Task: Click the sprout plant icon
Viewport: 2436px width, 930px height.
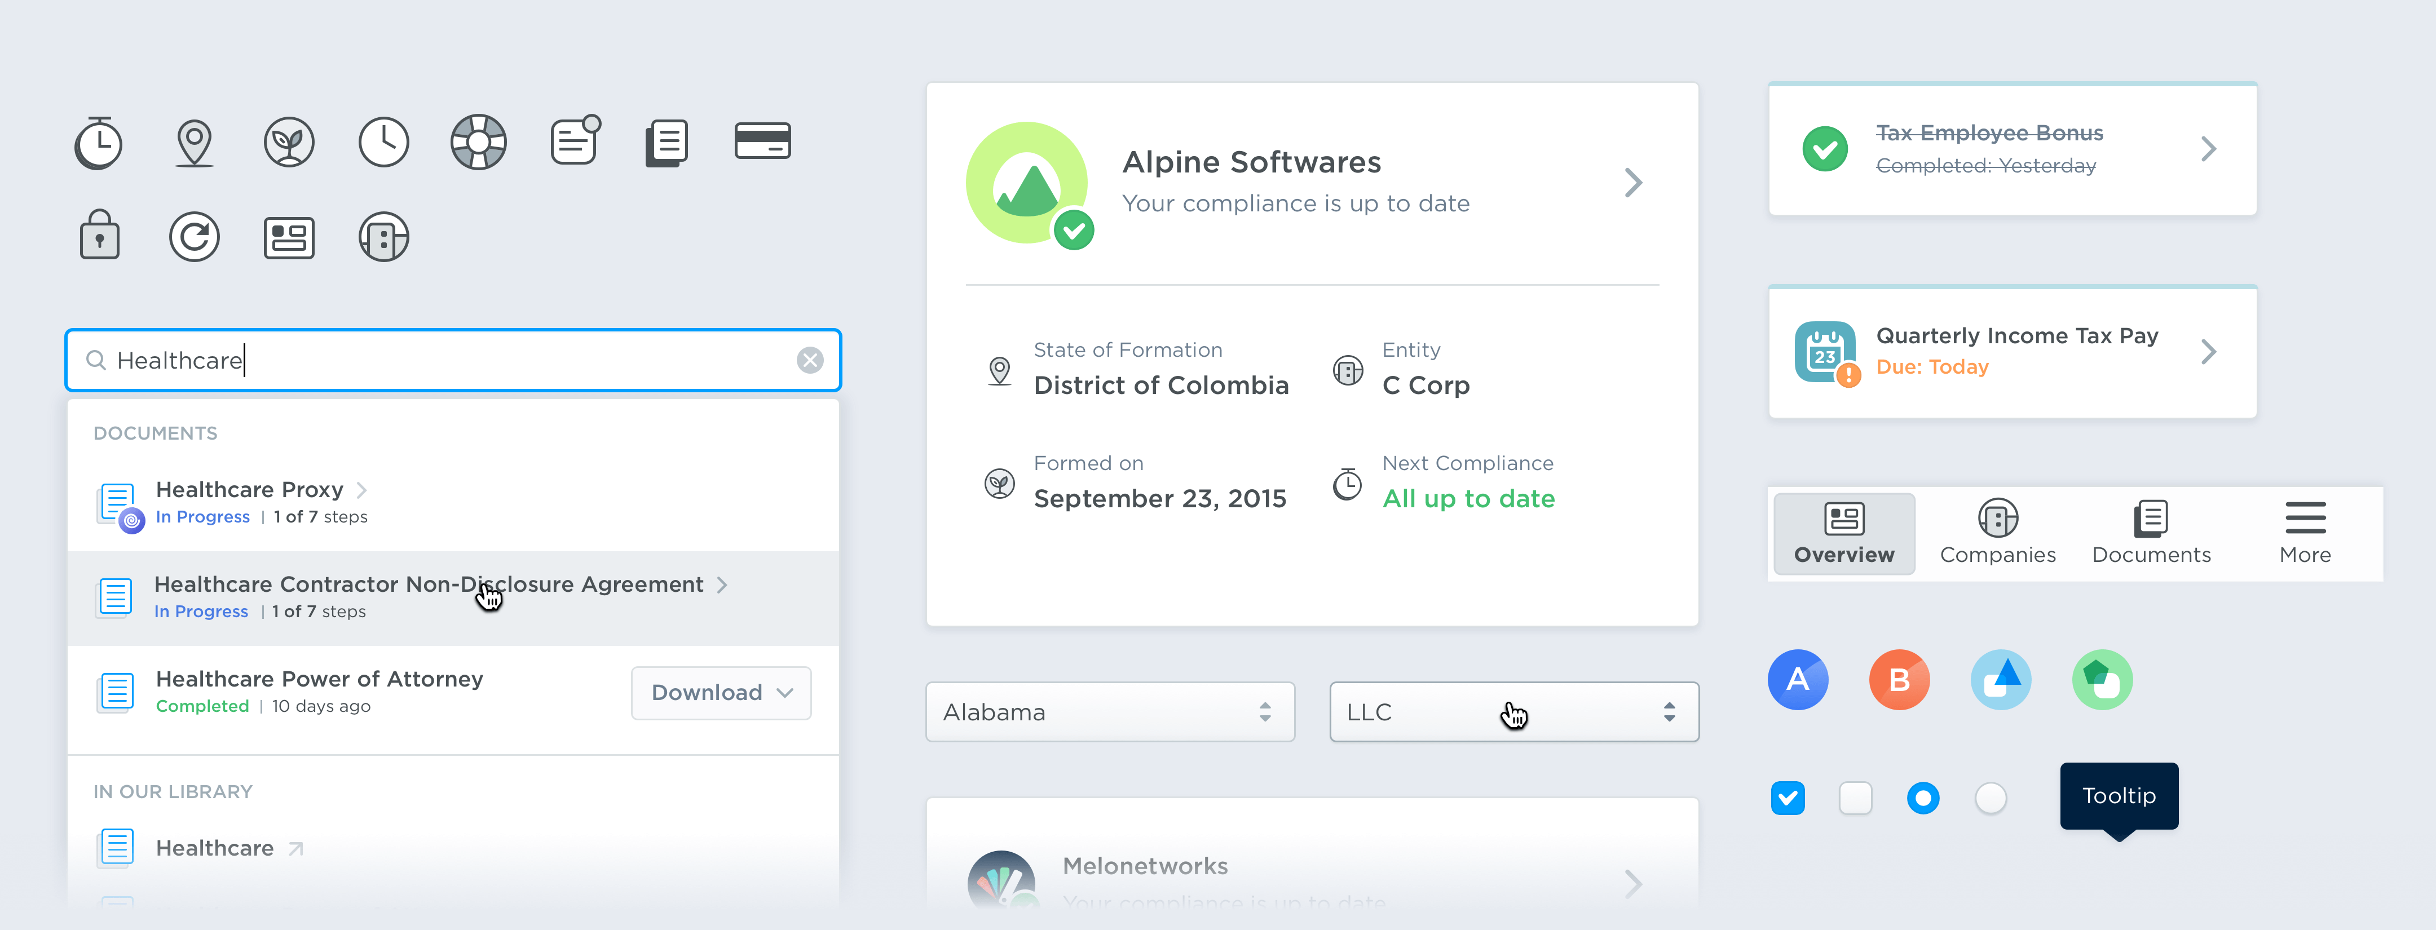Action: (x=288, y=143)
